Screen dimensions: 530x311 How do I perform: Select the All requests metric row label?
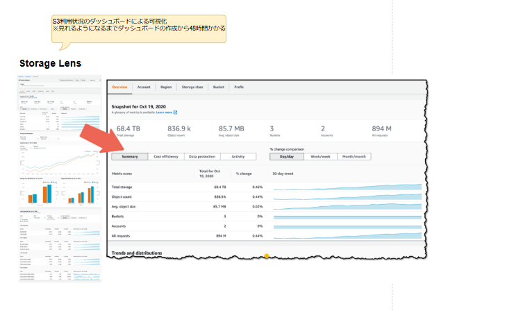(121, 236)
